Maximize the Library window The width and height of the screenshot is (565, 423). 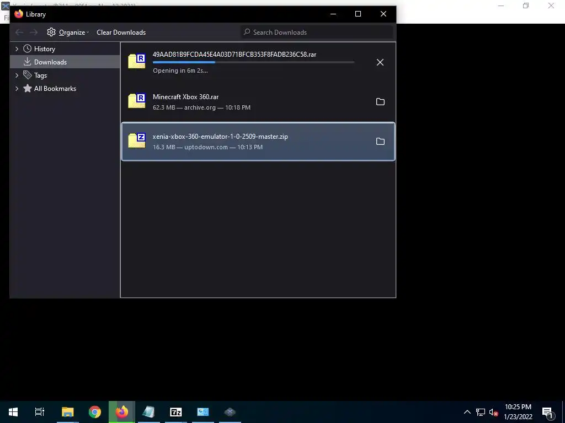tap(358, 14)
